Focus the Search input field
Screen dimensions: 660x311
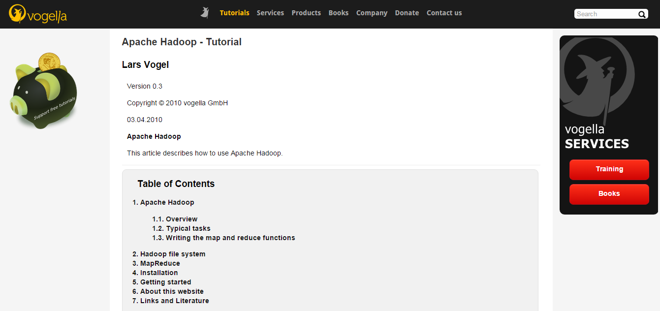tap(605, 14)
